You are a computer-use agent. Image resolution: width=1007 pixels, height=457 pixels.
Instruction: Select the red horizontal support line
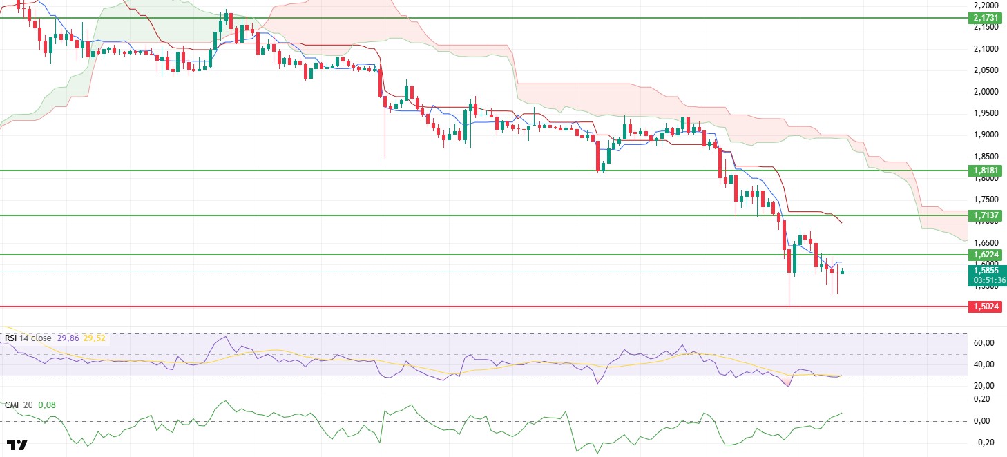click(483, 307)
